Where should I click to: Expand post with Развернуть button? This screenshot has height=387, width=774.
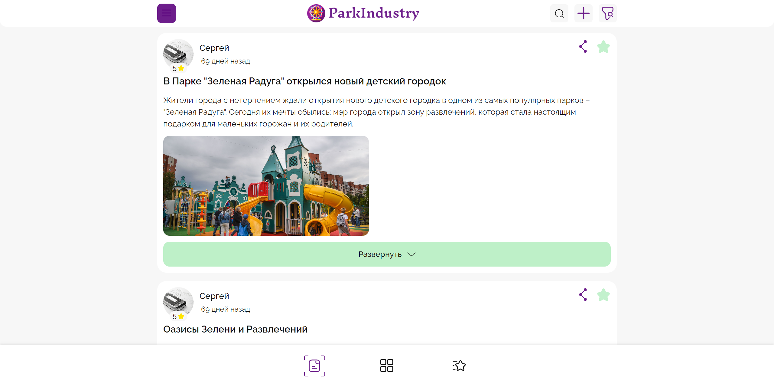coord(380,254)
